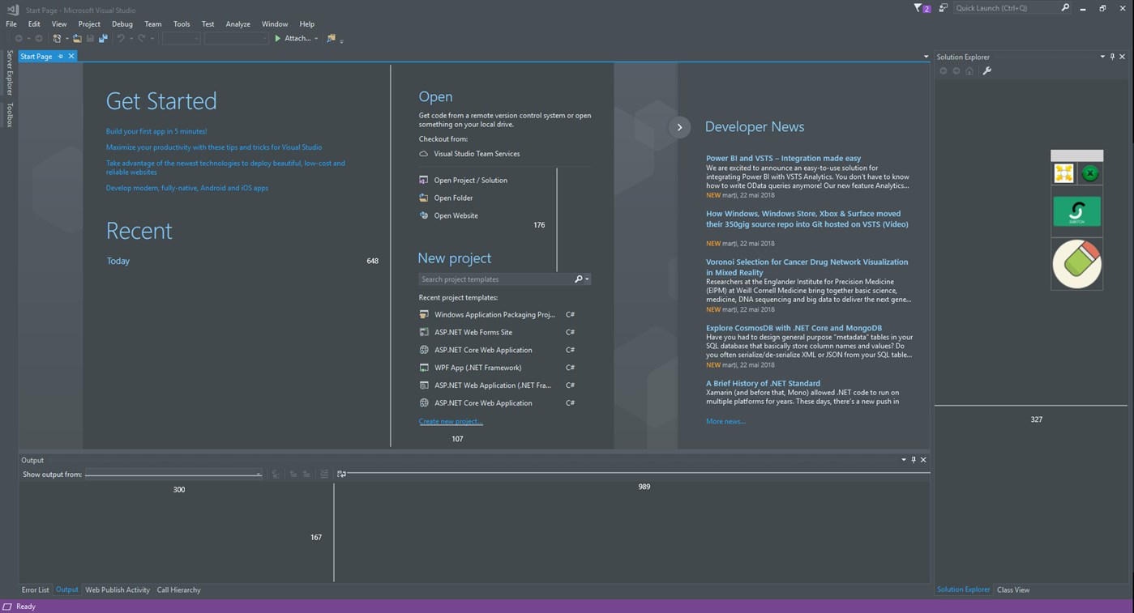Open the search templates filter dropdown arrow
This screenshot has height=613, width=1134.
point(586,279)
